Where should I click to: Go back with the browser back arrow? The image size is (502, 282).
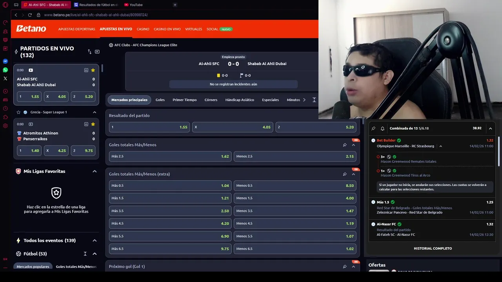pos(16,15)
